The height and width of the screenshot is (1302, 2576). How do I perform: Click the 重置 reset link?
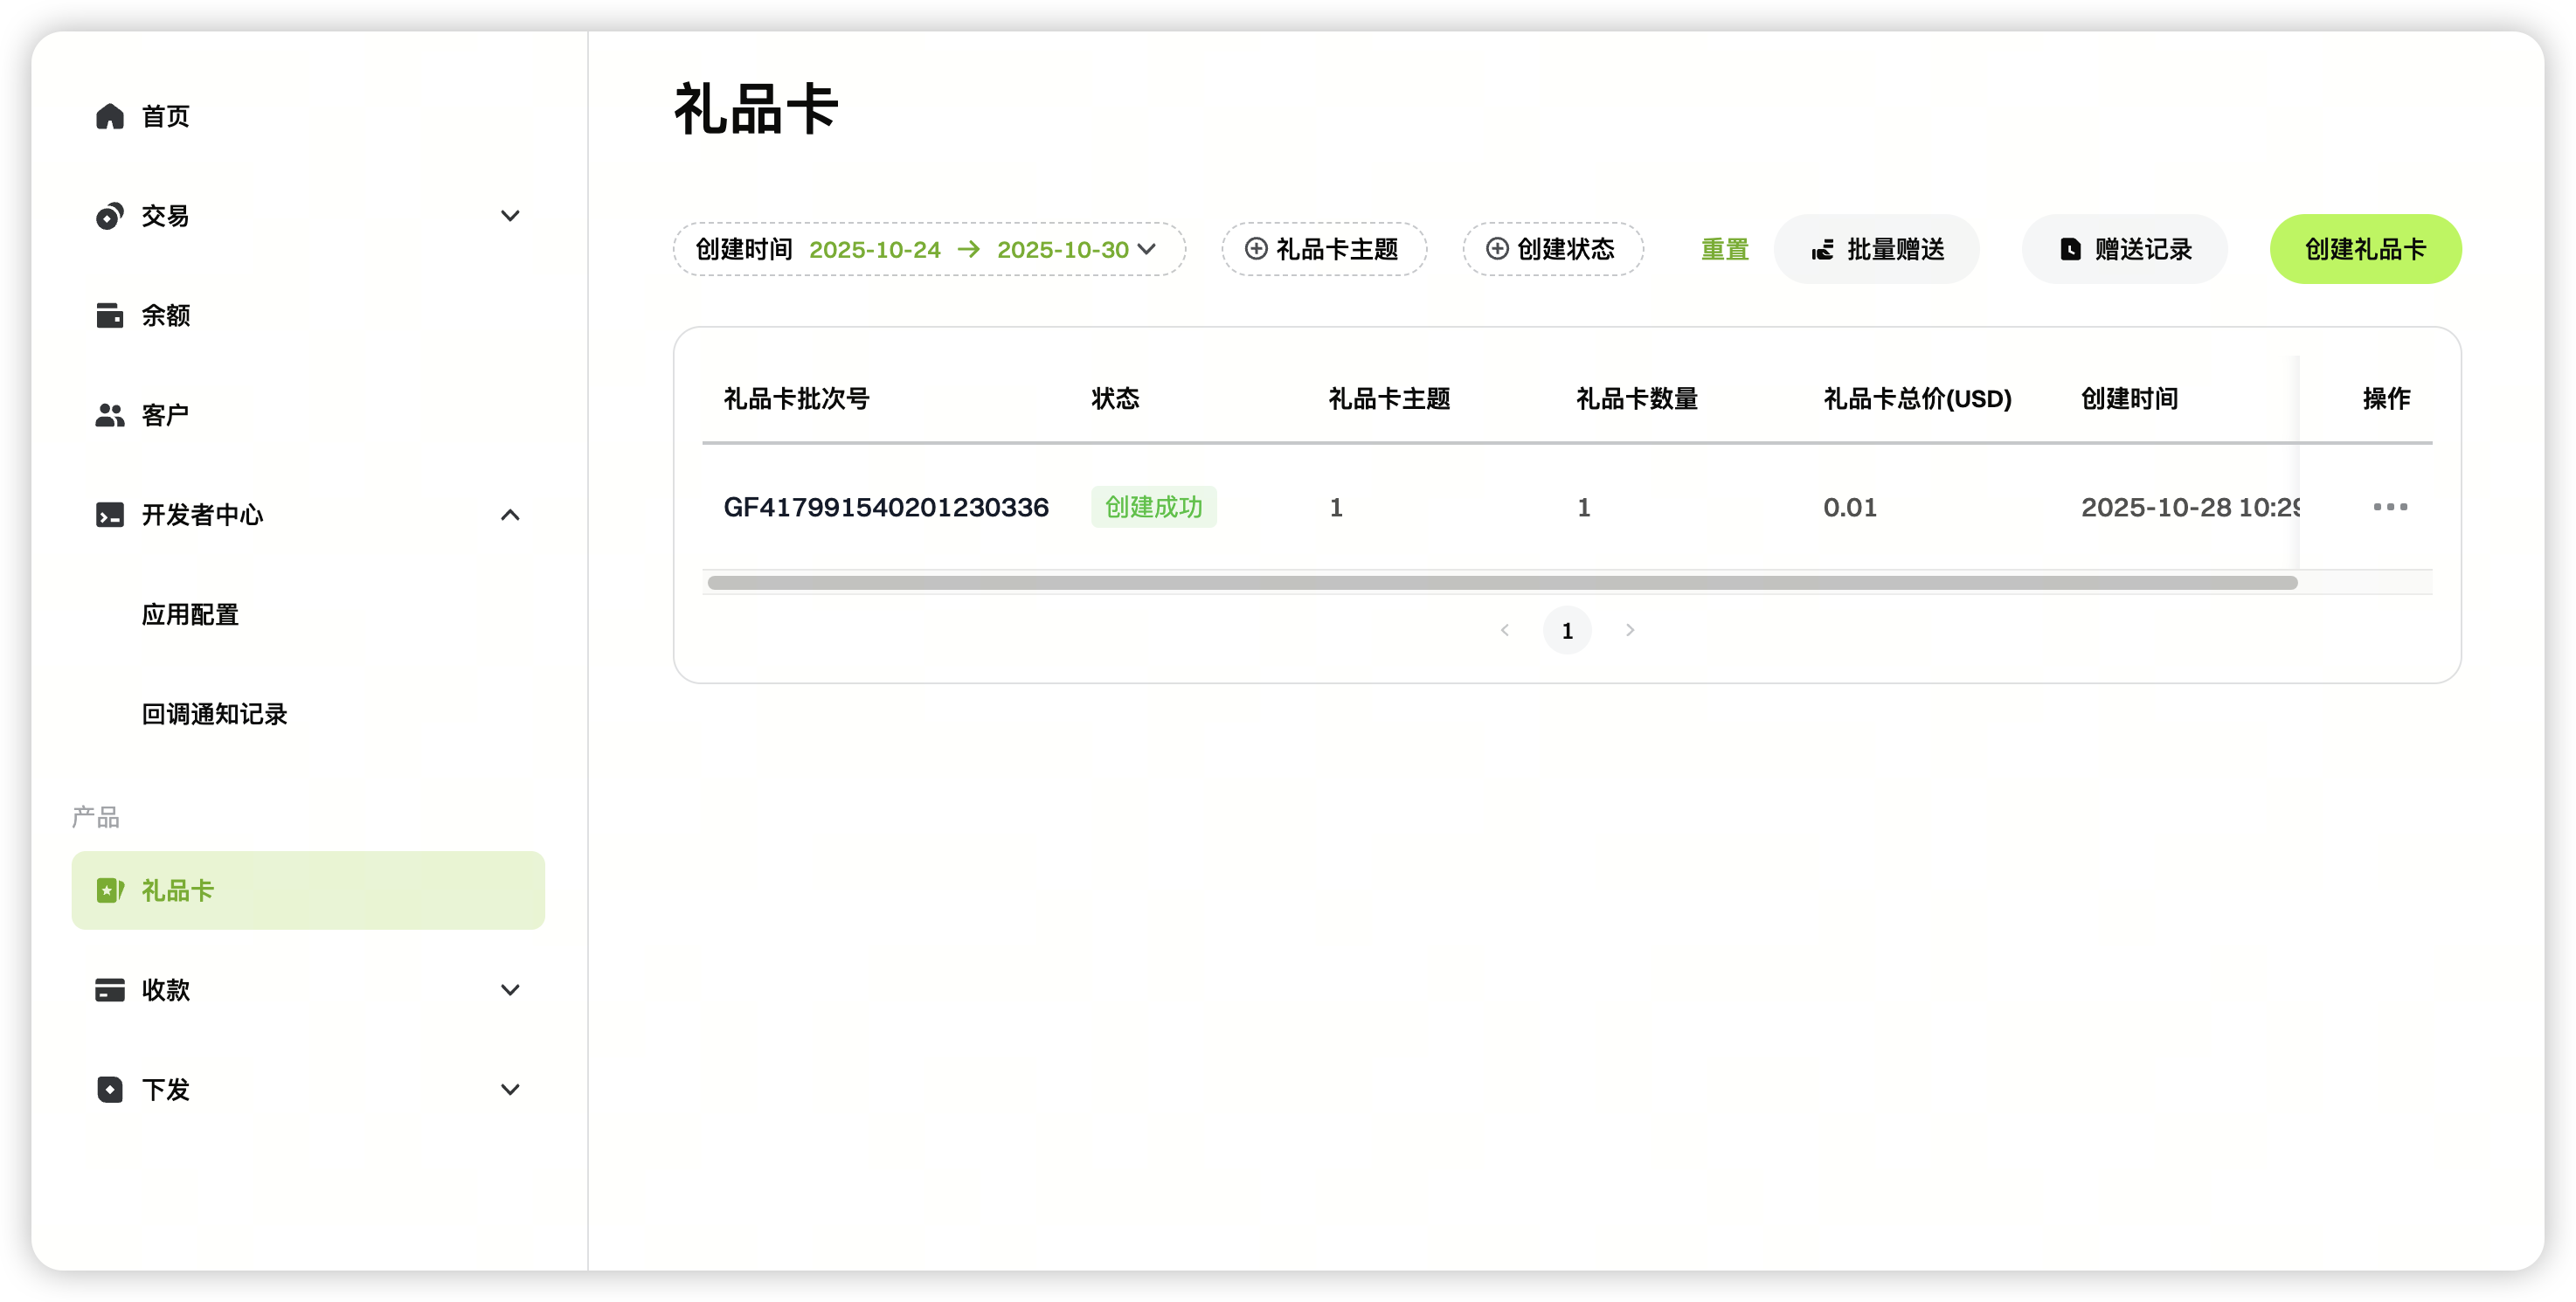[x=1725, y=249]
